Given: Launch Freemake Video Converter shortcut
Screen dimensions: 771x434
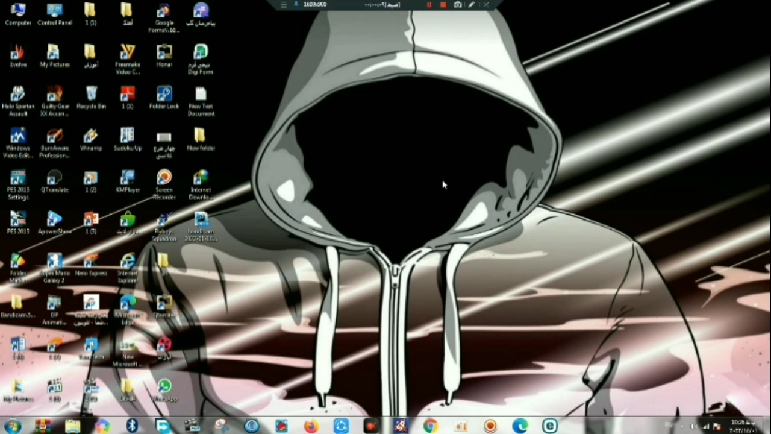Looking at the screenshot, I should 127,54.
